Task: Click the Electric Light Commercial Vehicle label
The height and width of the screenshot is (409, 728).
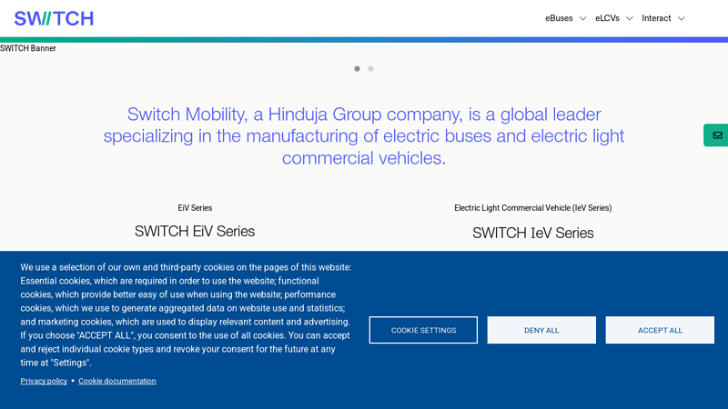Action: tap(532, 208)
